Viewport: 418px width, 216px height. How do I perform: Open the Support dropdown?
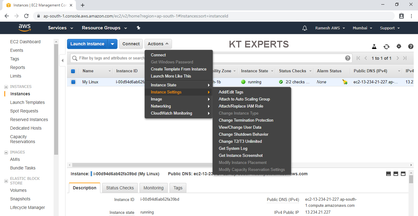(x=390, y=28)
